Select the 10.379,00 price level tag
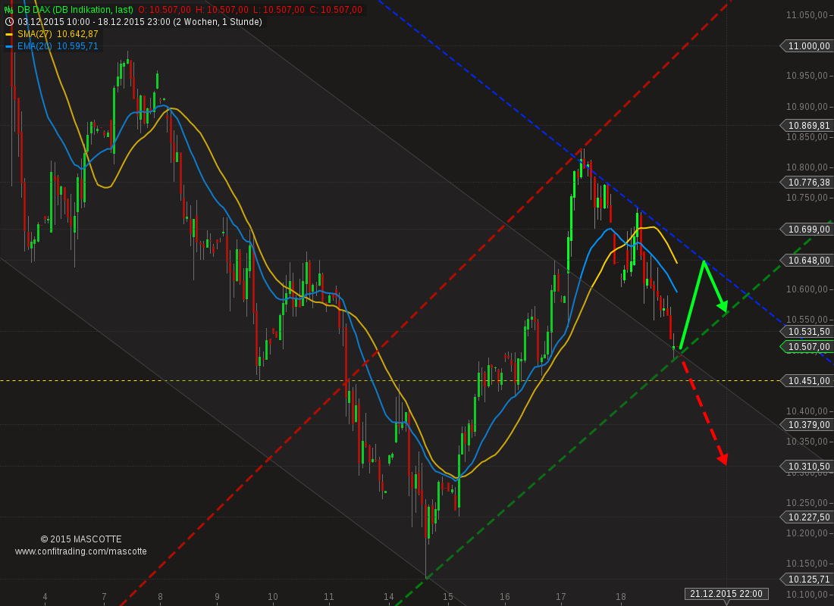 click(x=806, y=424)
